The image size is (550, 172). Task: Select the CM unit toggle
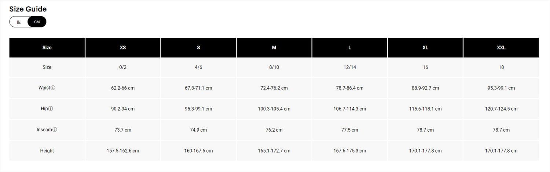(x=37, y=22)
